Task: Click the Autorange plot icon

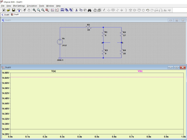Action: pyautogui.click(x=53, y=10)
